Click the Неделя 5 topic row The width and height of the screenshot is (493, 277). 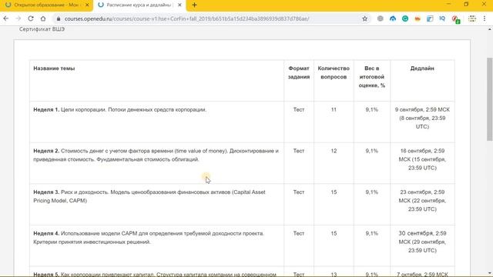pos(155,274)
